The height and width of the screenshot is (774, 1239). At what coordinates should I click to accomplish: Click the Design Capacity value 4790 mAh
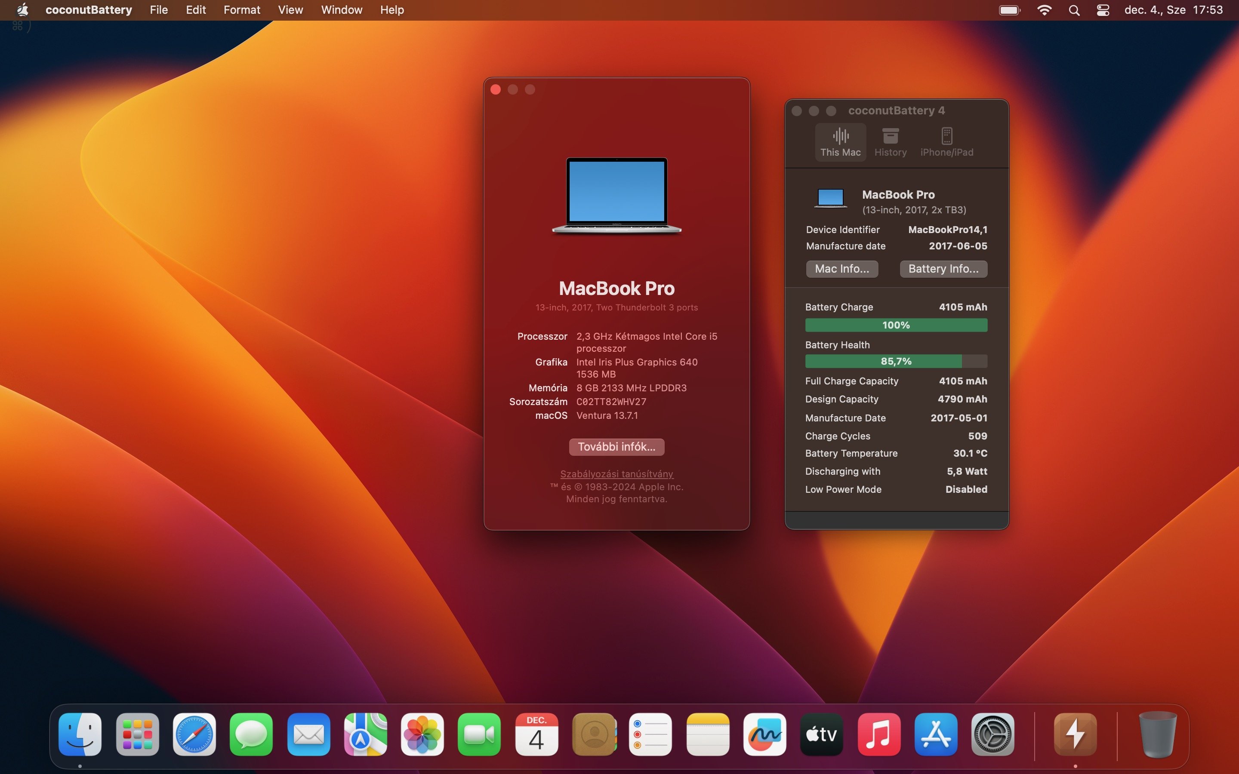click(x=962, y=399)
